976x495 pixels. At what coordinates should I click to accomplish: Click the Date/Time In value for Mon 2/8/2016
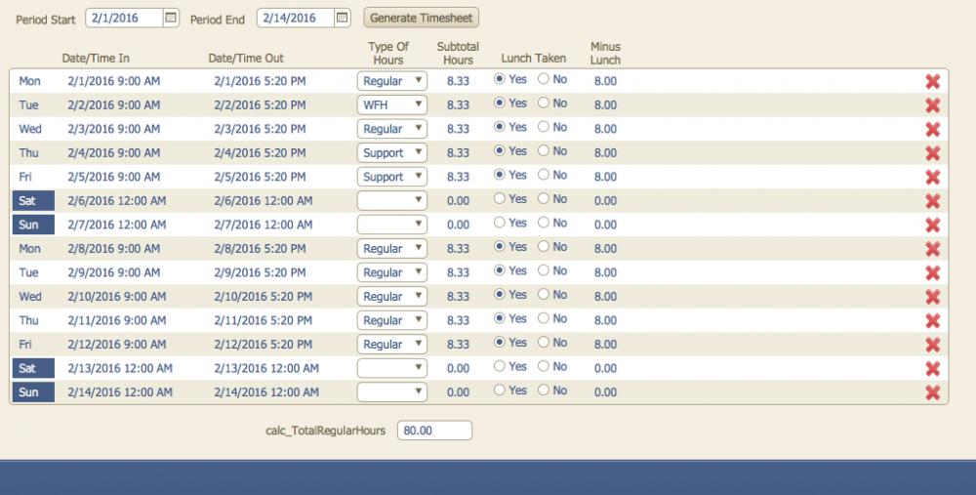point(114,249)
